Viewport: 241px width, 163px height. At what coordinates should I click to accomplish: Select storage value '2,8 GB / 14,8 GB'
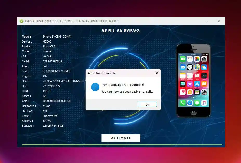point(53,126)
